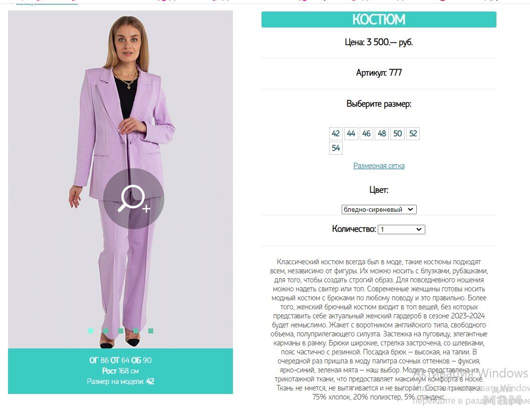The image size is (530, 413).
Task: Choose size 46
Action: (366, 133)
